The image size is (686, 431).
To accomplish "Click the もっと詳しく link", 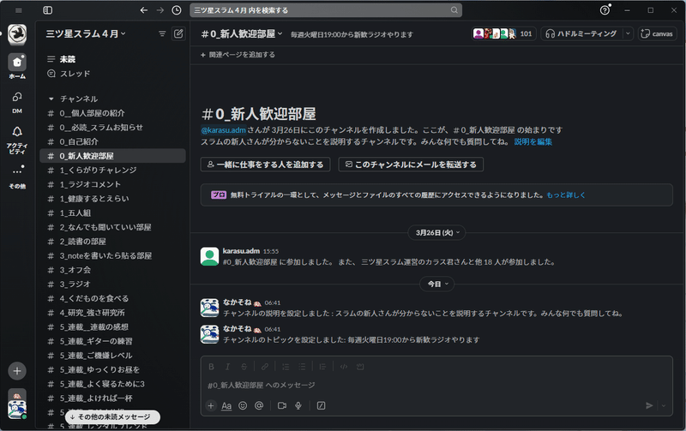I will [566, 195].
